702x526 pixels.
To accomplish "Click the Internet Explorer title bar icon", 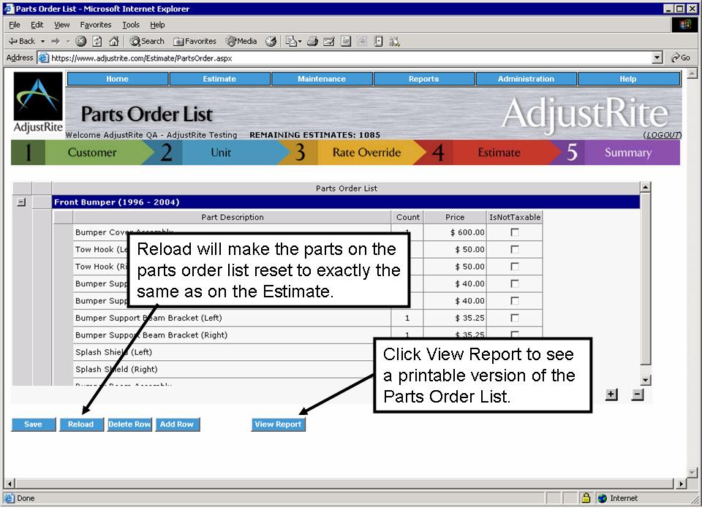I will (x=9, y=9).
